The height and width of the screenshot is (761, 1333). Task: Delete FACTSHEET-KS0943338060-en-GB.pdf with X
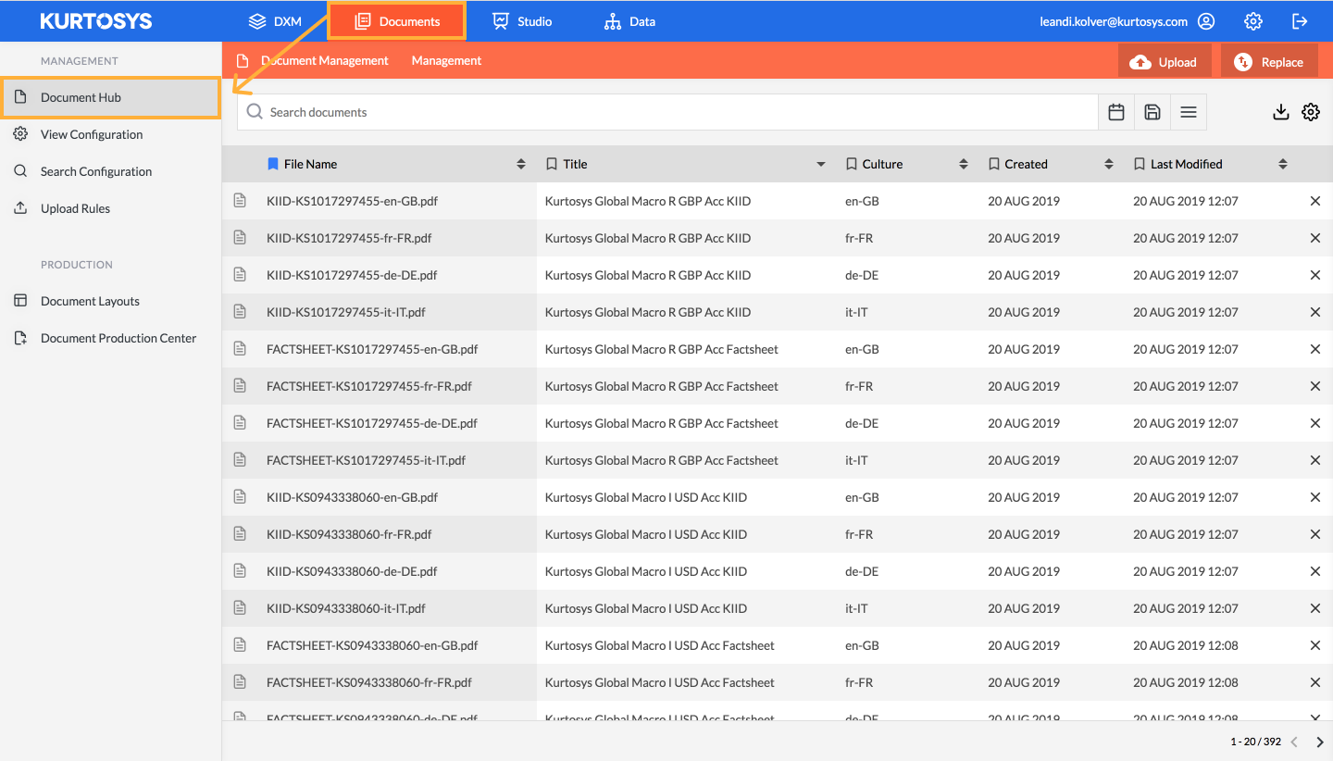point(1315,645)
